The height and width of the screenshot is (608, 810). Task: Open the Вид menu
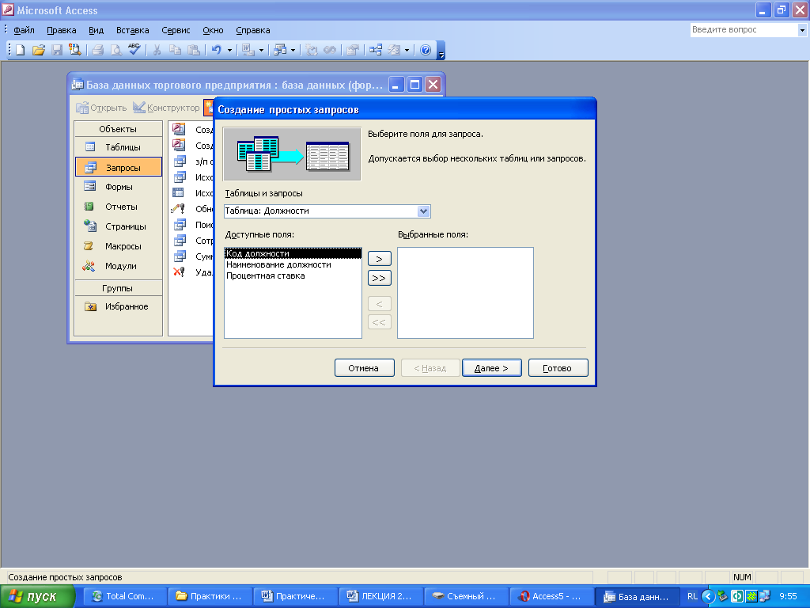[96, 30]
